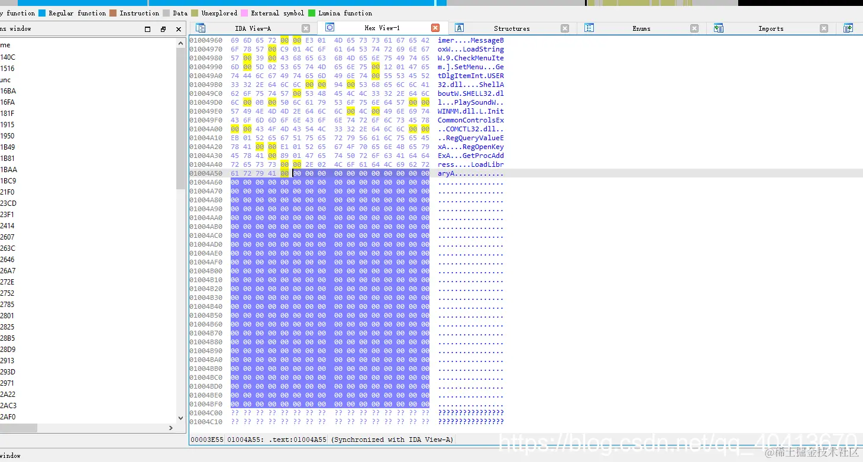Click hex address 01004C00

(x=206, y=413)
